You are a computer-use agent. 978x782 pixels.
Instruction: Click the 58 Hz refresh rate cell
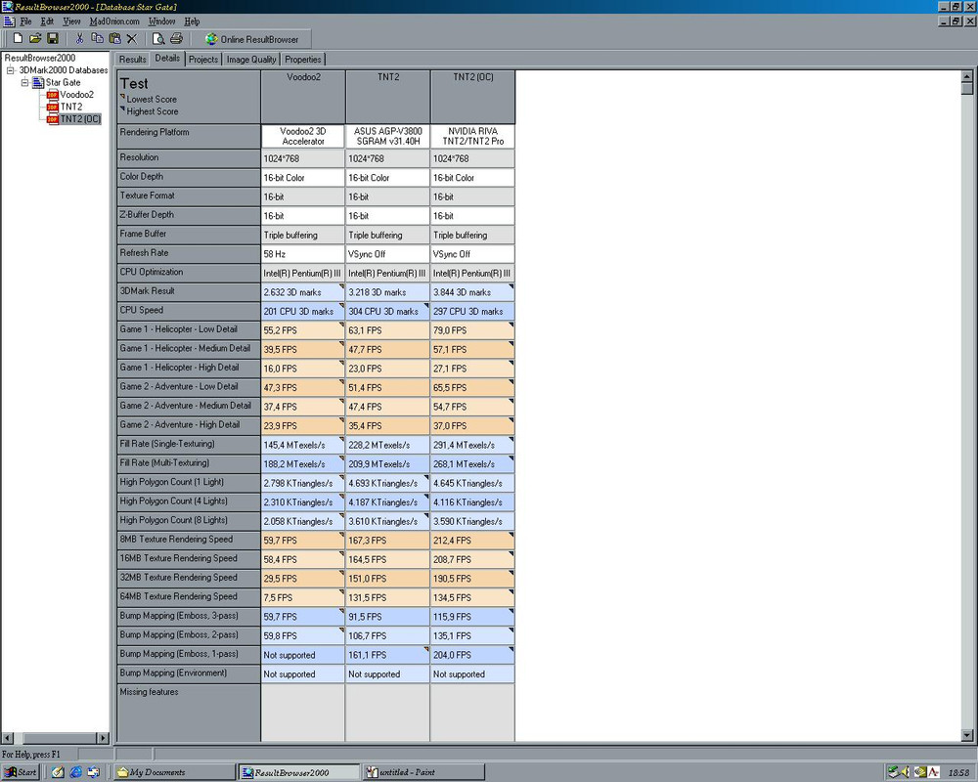click(303, 254)
